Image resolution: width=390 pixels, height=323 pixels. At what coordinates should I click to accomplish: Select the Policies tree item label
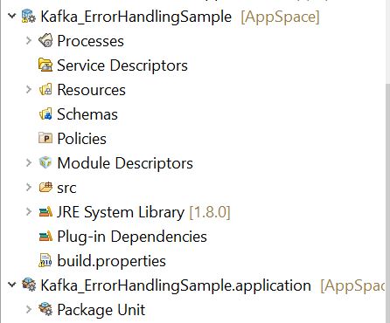point(81,139)
